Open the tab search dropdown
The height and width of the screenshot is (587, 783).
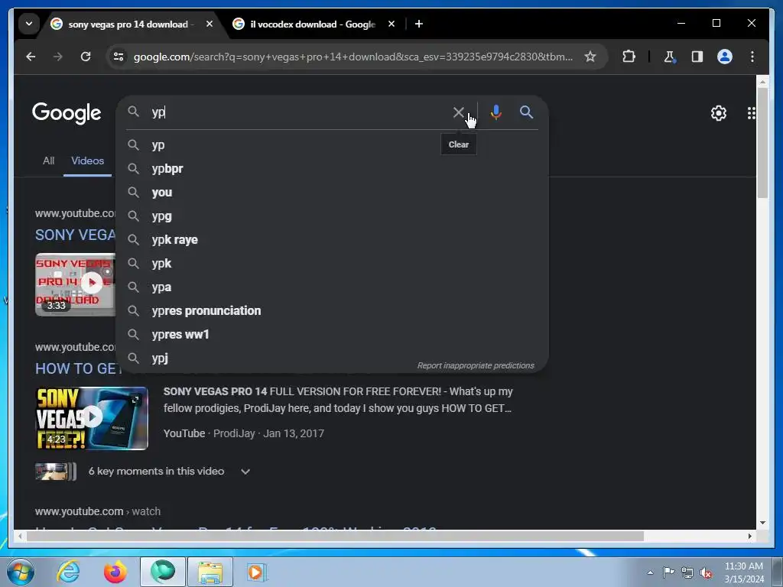click(29, 24)
